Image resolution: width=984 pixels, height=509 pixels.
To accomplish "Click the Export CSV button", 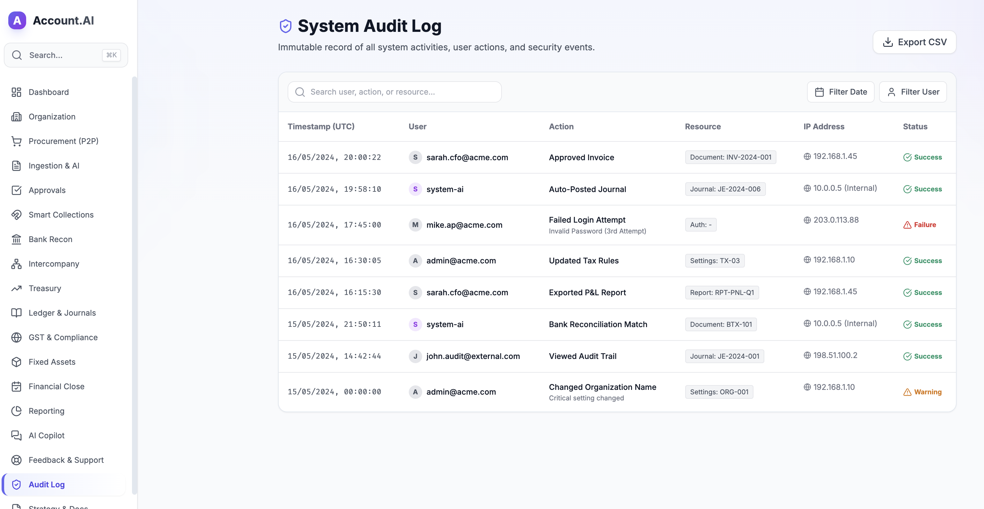I will [x=914, y=42].
